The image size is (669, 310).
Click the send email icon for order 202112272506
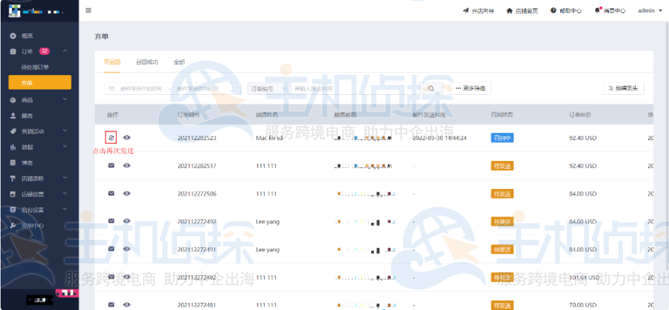pyautogui.click(x=111, y=194)
